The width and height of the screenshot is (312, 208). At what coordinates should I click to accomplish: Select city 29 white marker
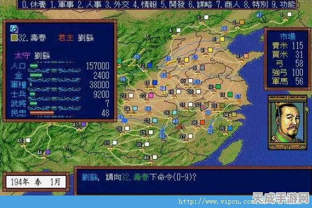(x=151, y=132)
